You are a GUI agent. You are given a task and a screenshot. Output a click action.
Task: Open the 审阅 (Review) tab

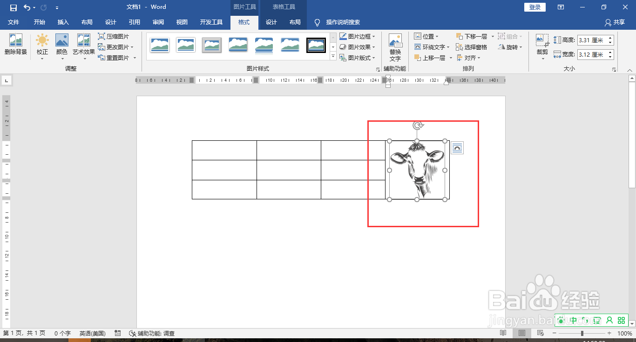(158, 22)
